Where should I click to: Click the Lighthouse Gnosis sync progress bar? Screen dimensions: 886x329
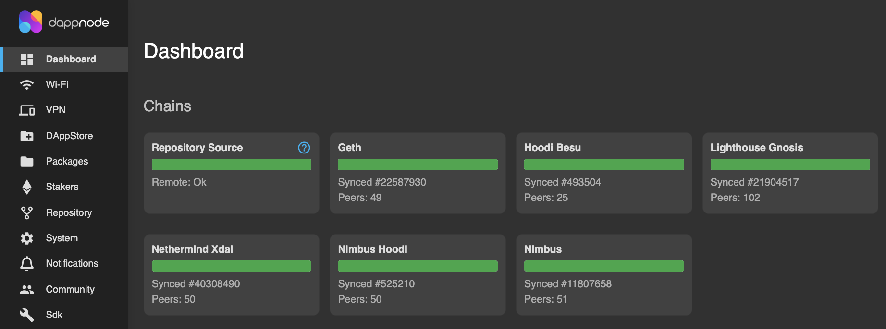[x=790, y=164]
